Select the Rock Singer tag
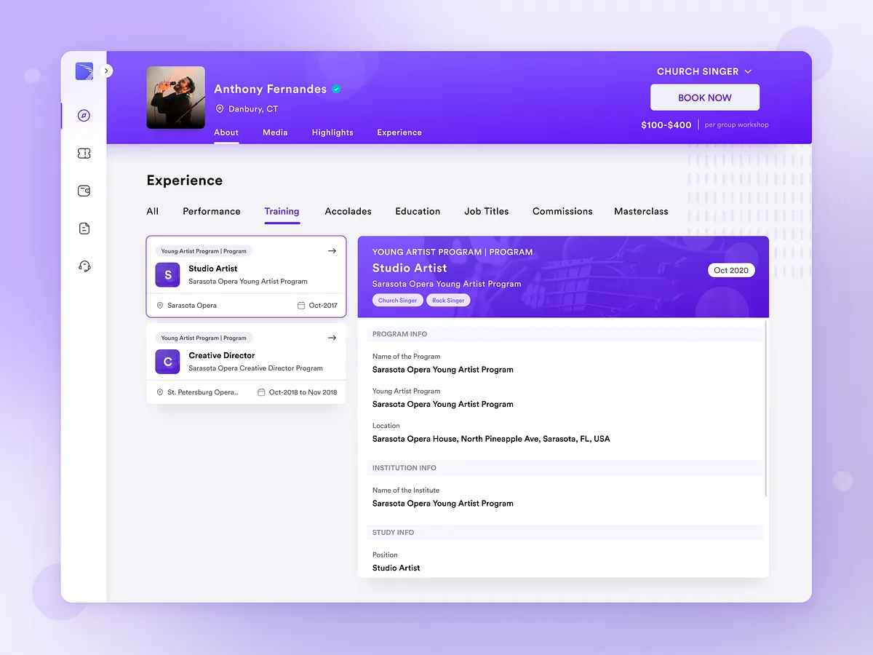Image resolution: width=873 pixels, height=655 pixels. point(448,300)
